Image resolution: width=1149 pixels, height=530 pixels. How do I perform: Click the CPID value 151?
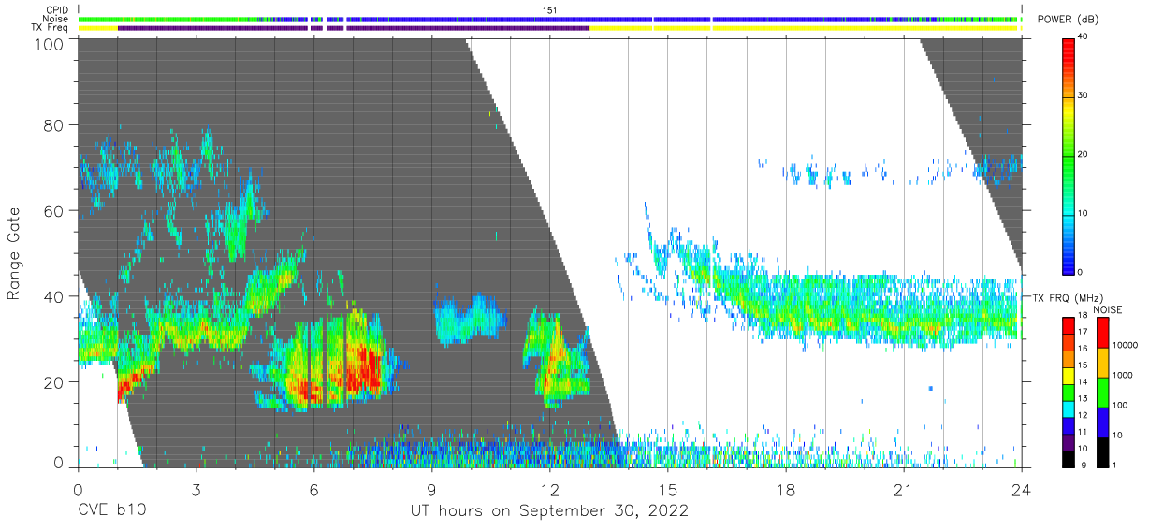tap(549, 10)
